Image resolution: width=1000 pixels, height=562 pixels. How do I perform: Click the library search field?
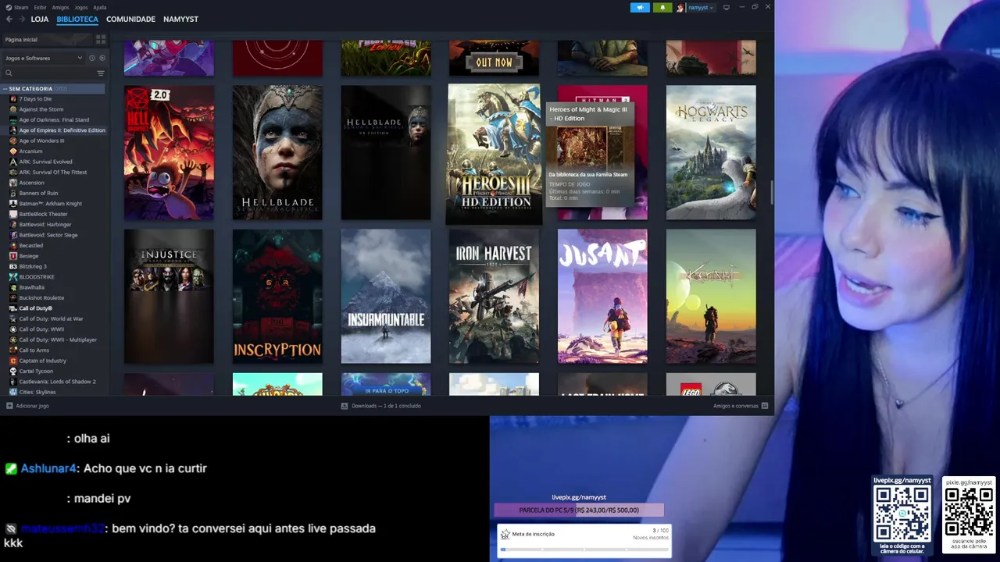[49, 73]
